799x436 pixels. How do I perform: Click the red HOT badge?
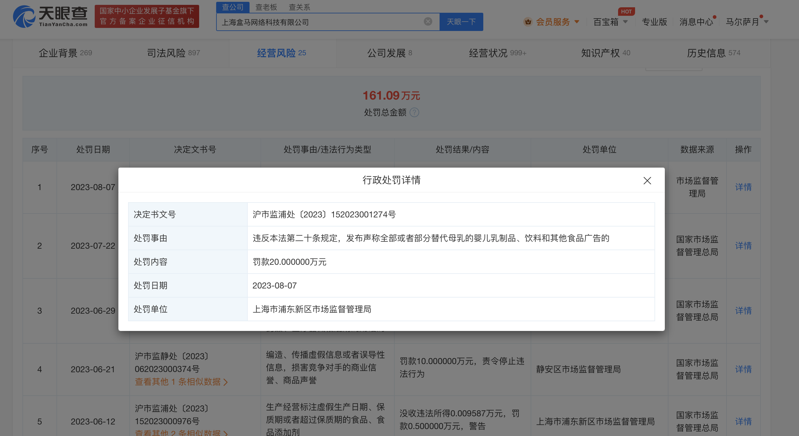coord(626,12)
